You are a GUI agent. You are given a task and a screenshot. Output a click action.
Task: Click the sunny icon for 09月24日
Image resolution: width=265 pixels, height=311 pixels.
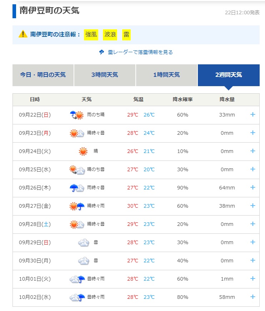83,151
